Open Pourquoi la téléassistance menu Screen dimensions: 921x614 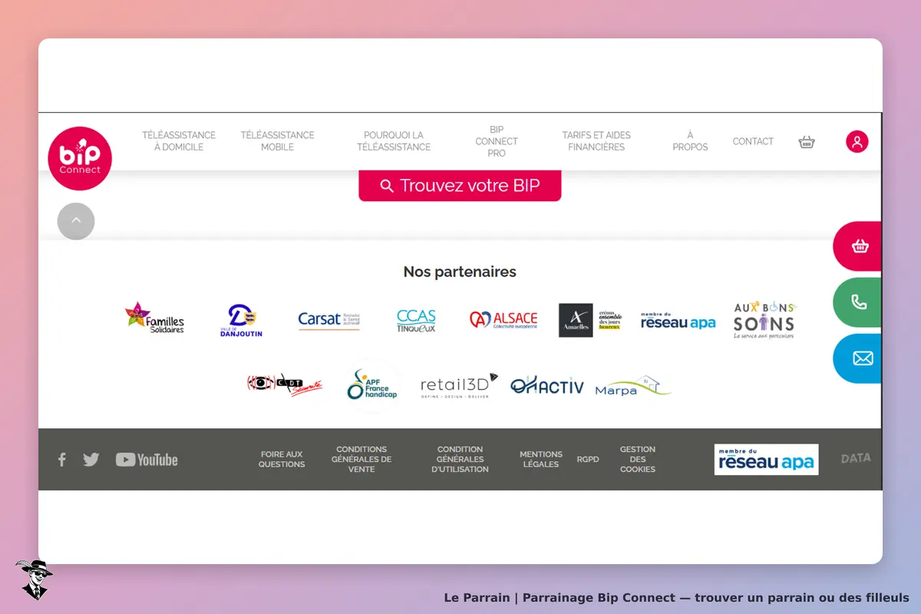(x=394, y=141)
